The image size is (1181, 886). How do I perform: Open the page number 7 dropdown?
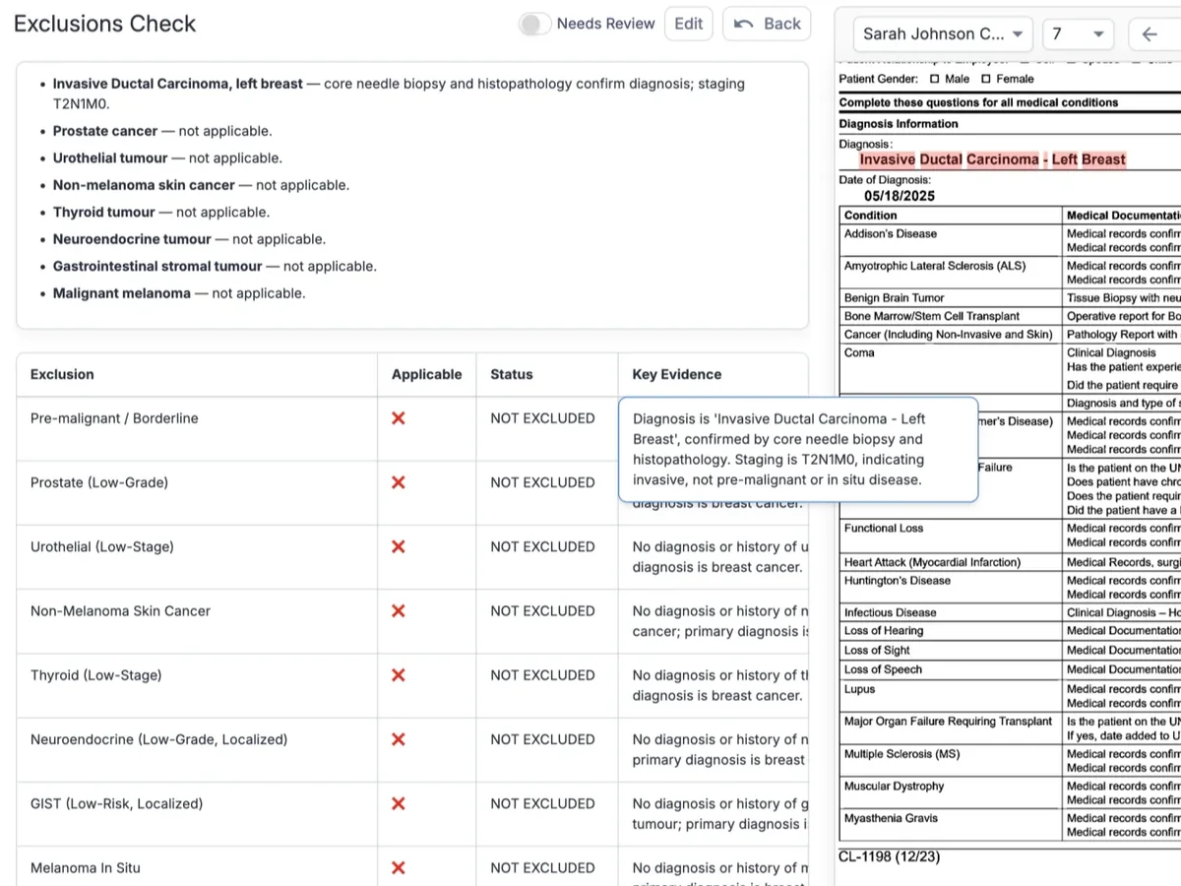1078,33
